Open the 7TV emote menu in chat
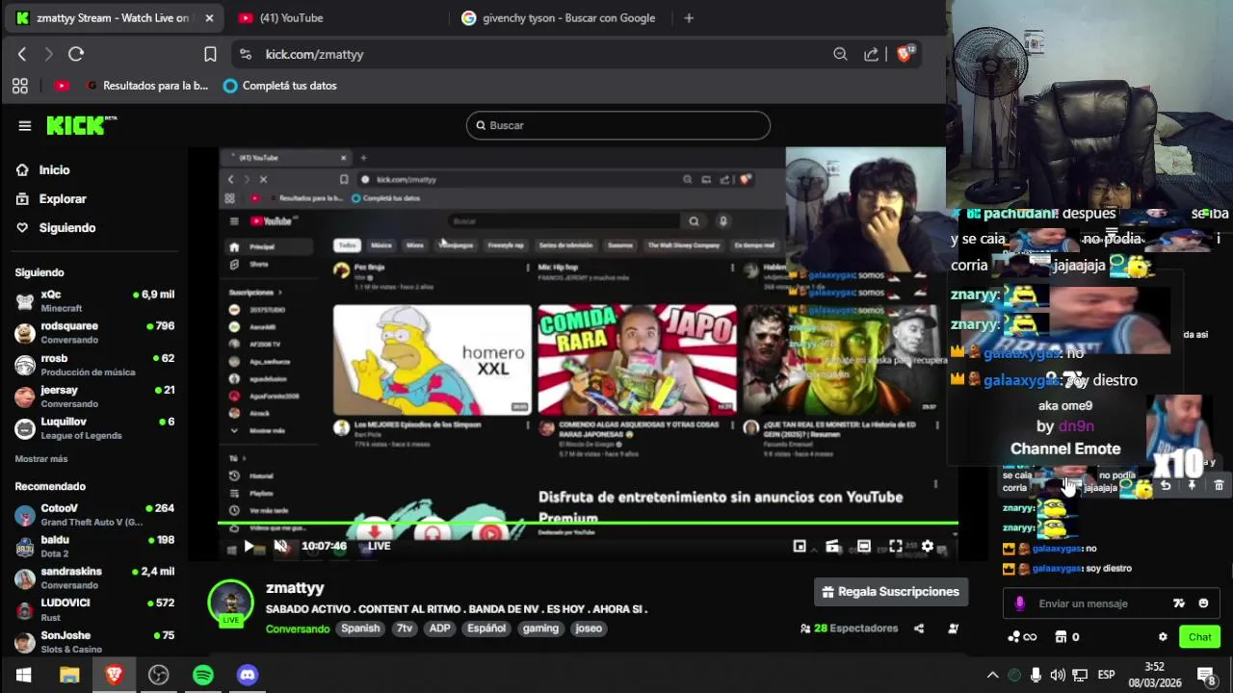 click(x=1179, y=603)
